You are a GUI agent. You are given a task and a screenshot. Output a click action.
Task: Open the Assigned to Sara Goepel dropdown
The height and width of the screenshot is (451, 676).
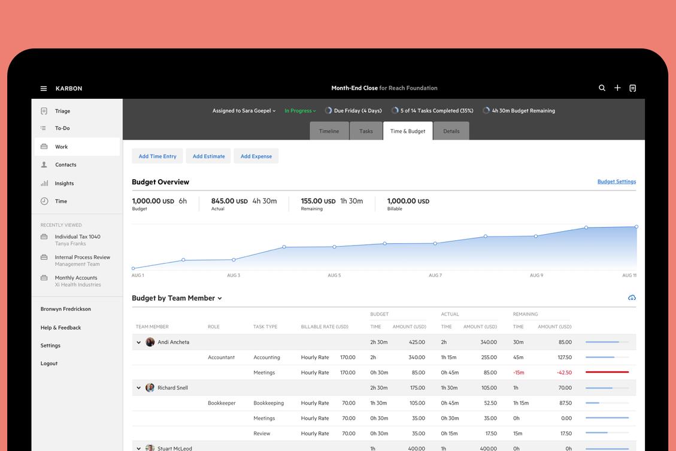(244, 111)
